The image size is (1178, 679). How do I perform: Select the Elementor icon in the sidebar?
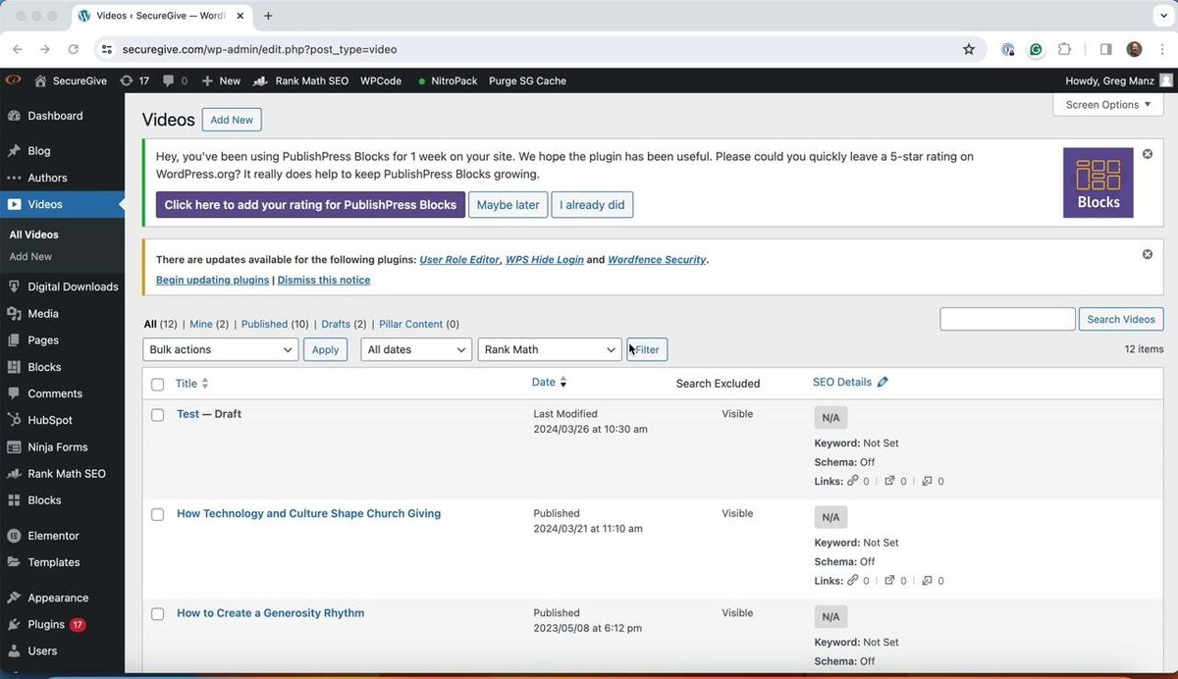(14, 535)
